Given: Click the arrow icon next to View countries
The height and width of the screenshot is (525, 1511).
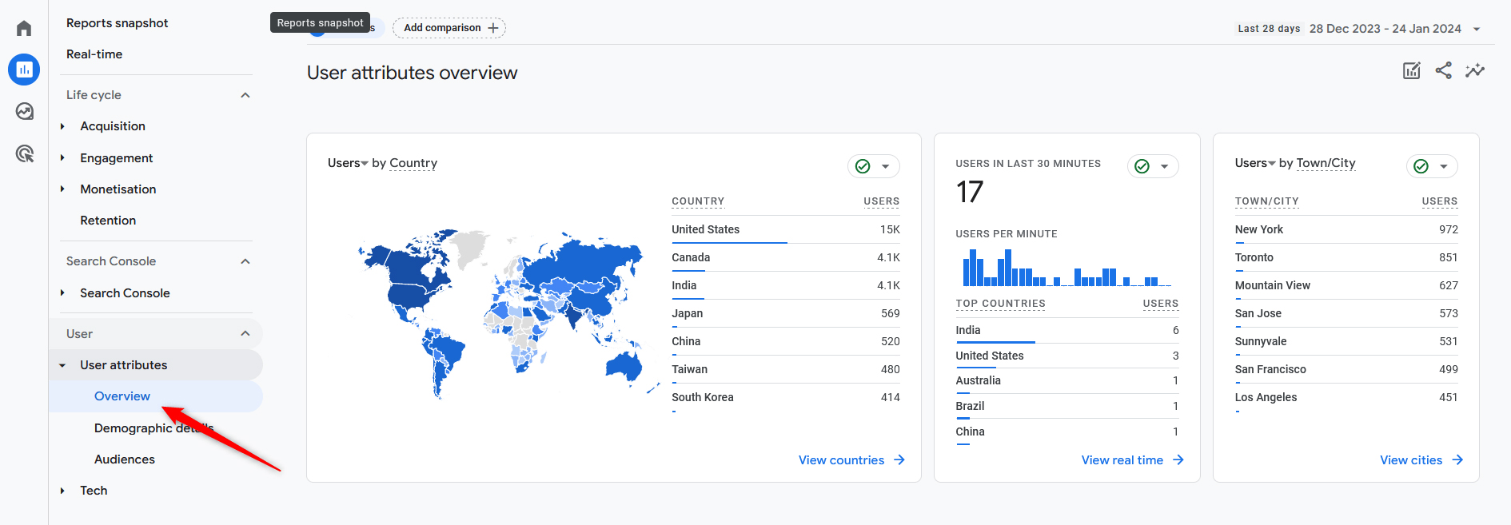Looking at the screenshot, I should pos(899,459).
